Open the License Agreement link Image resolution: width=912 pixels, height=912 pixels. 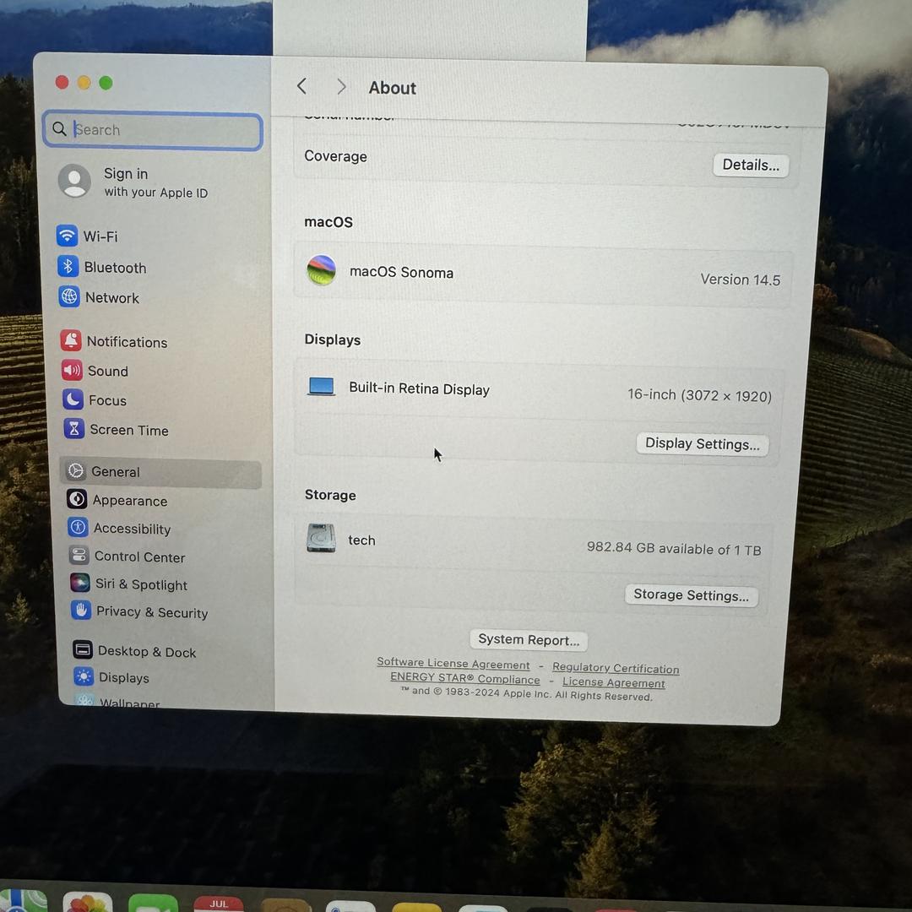(613, 682)
